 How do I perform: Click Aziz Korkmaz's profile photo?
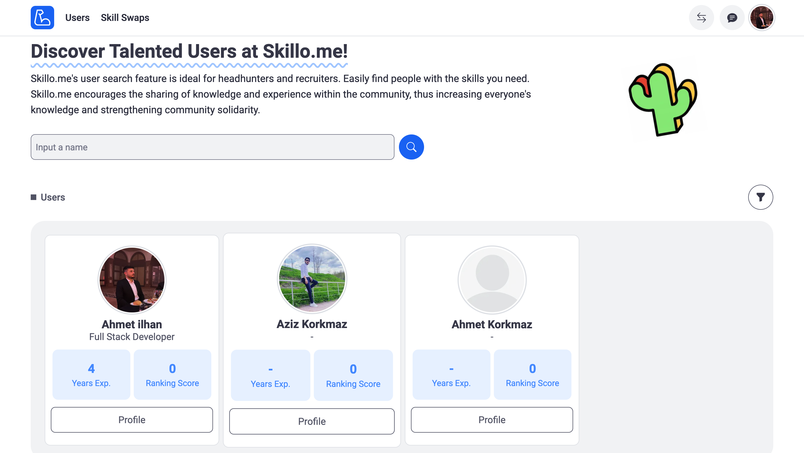[312, 279]
